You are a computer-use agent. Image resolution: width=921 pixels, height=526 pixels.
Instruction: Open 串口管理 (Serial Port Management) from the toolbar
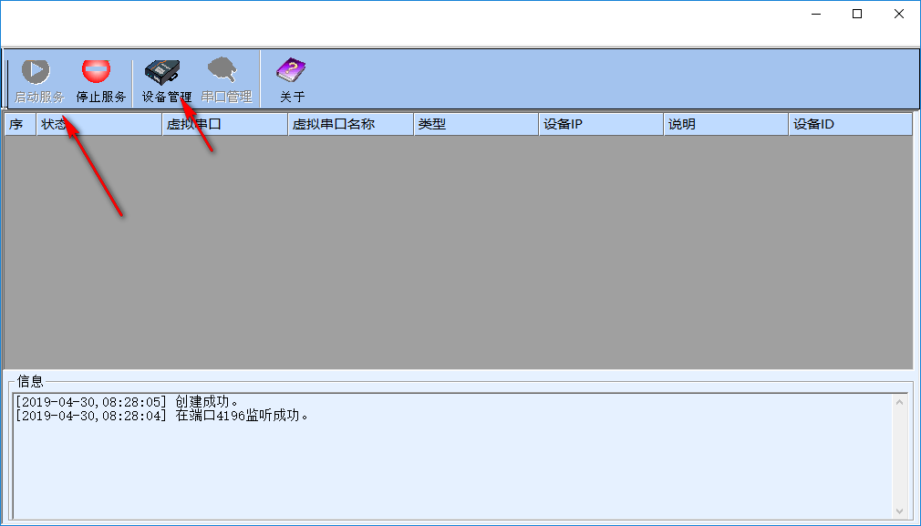pos(225,71)
